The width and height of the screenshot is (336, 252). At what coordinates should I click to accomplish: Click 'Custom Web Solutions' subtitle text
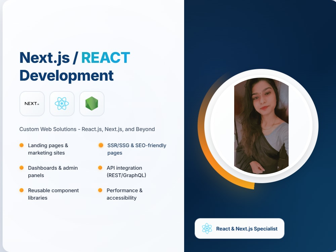coord(87,129)
